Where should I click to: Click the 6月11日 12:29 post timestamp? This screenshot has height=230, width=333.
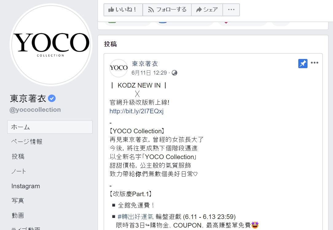coord(149,73)
